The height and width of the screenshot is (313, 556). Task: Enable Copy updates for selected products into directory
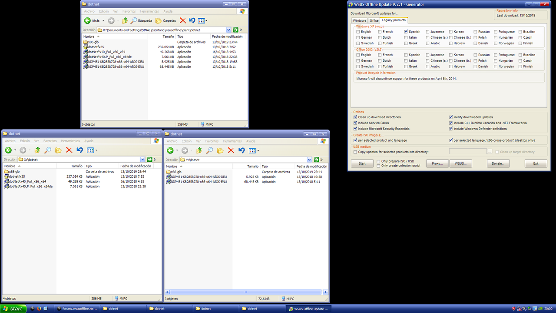[x=355, y=152]
